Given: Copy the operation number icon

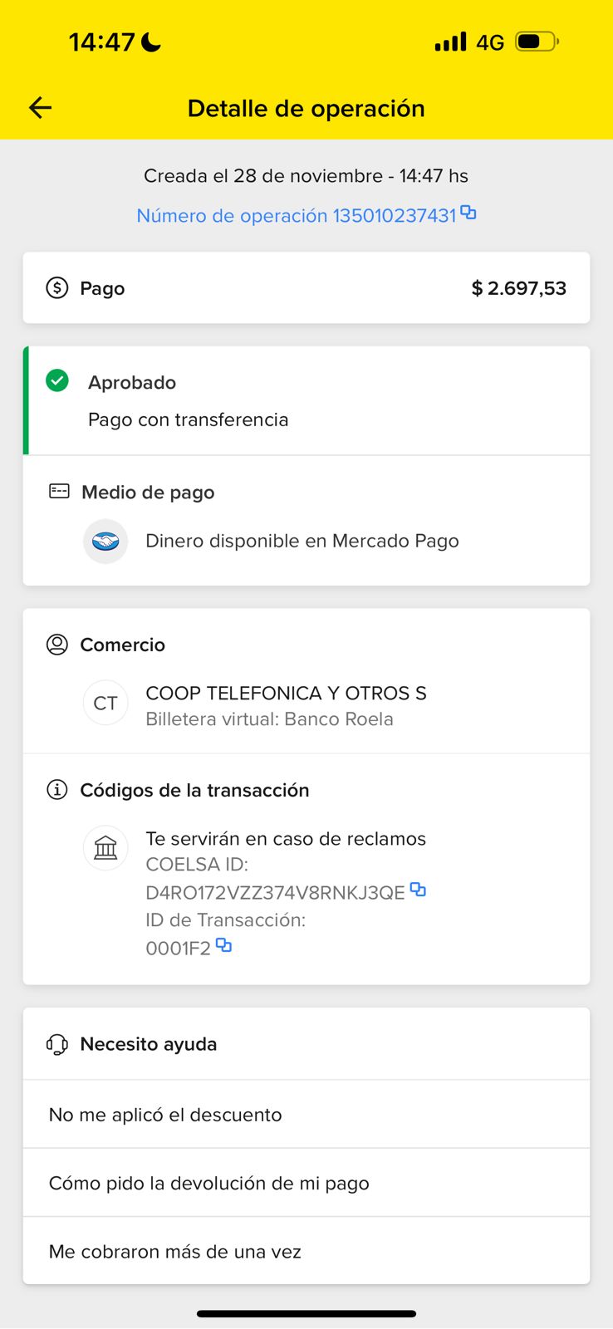Looking at the screenshot, I should 468,213.
